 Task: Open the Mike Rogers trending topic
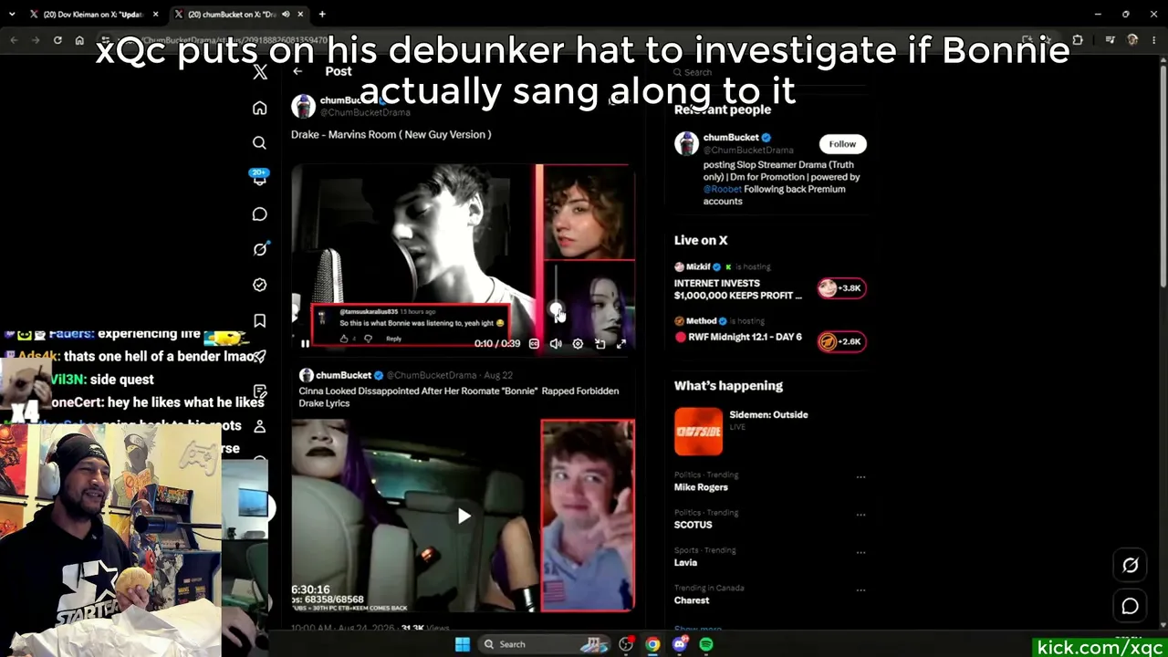(701, 487)
